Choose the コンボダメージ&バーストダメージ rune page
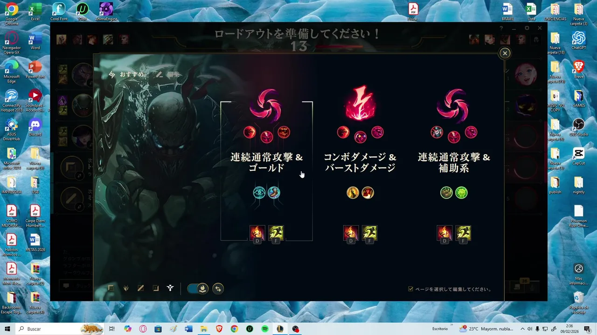Image resolution: width=597 pixels, height=335 pixels. [x=360, y=162]
